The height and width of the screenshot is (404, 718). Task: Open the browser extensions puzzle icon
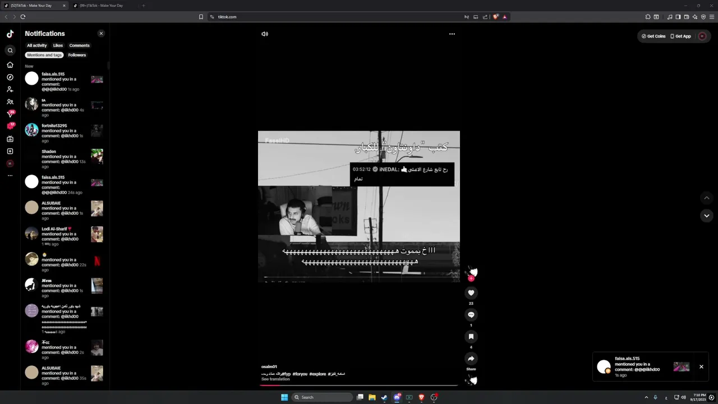point(648,17)
